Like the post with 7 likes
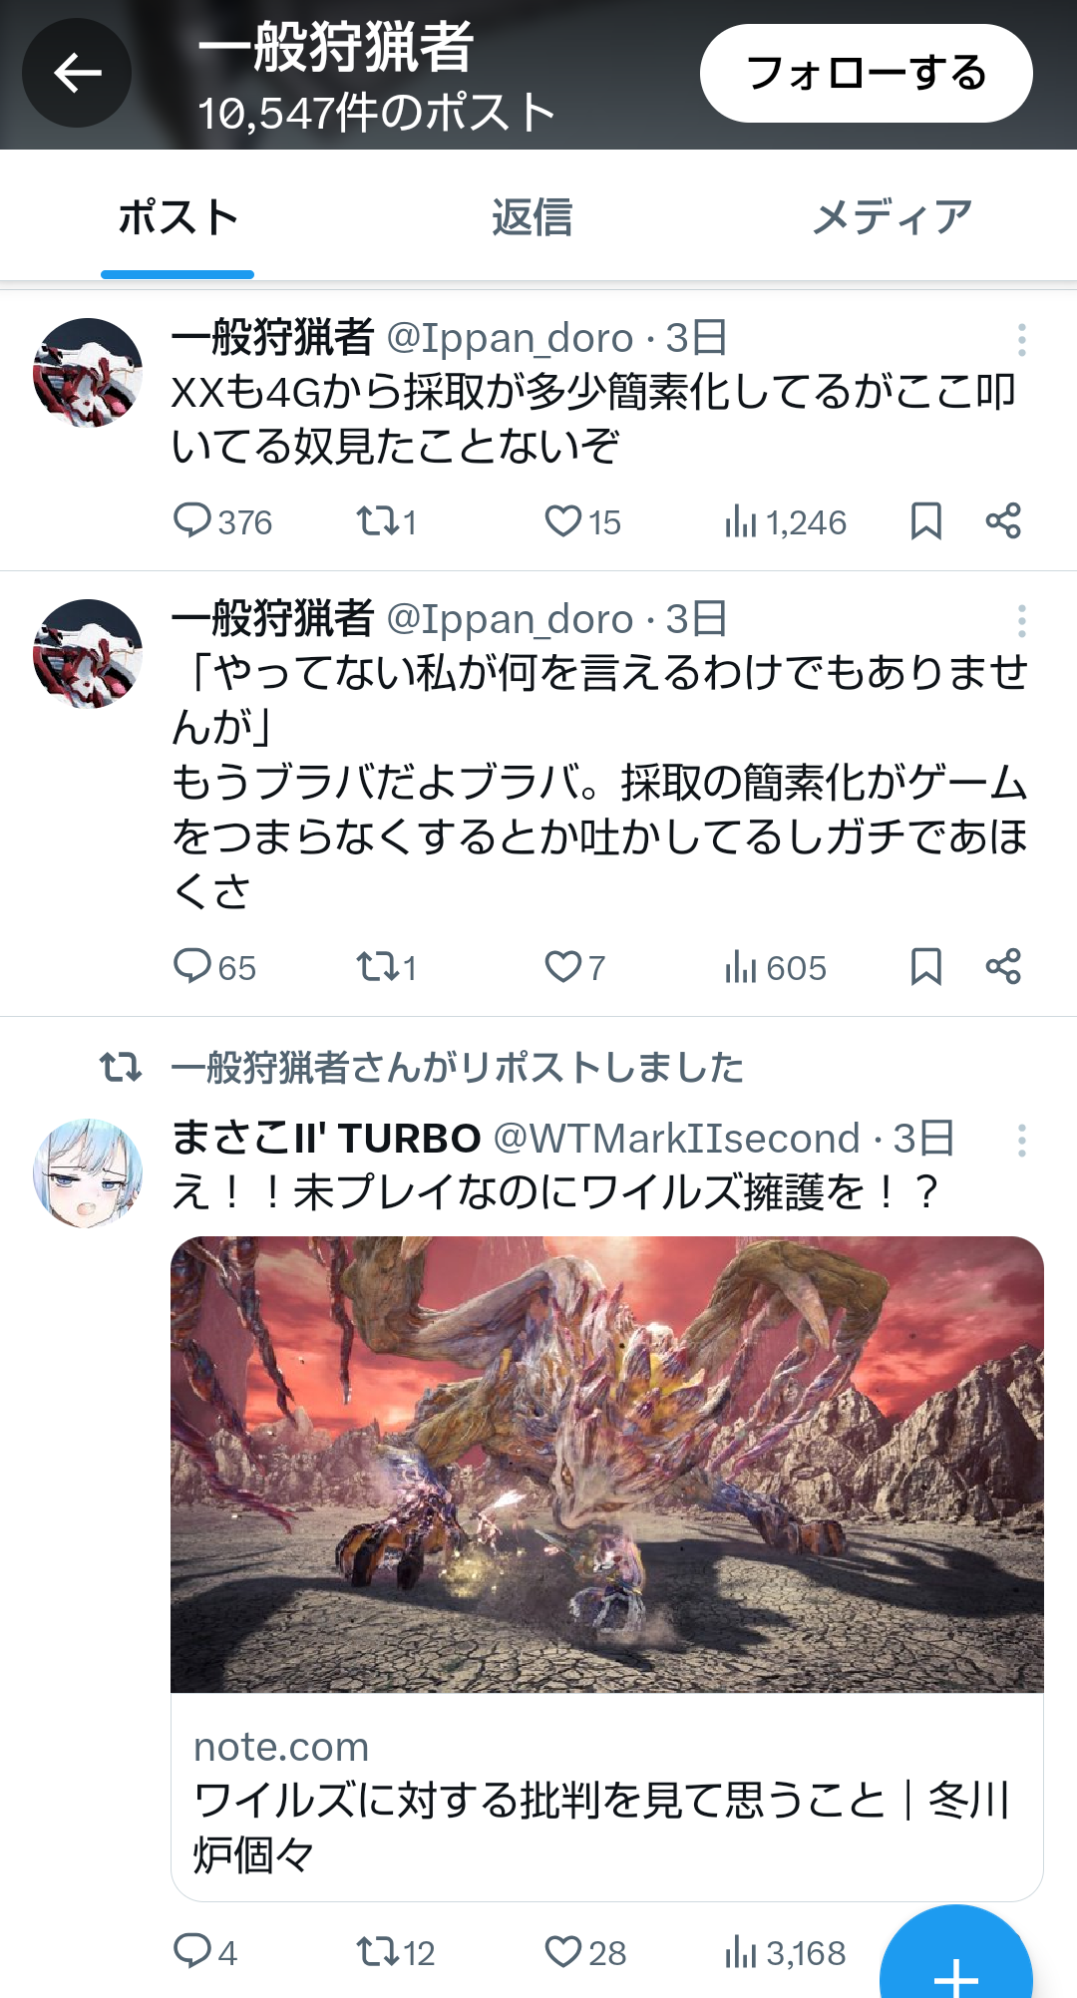This screenshot has height=1998, width=1077. [x=574, y=967]
